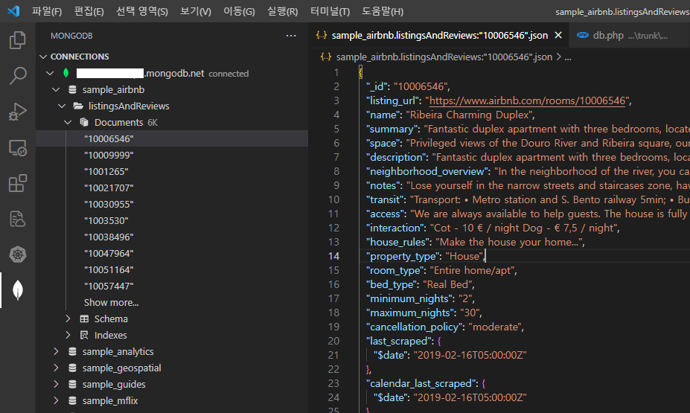Expand the sample_analytics database
The height and width of the screenshot is (413, 690).
[56, 351]
